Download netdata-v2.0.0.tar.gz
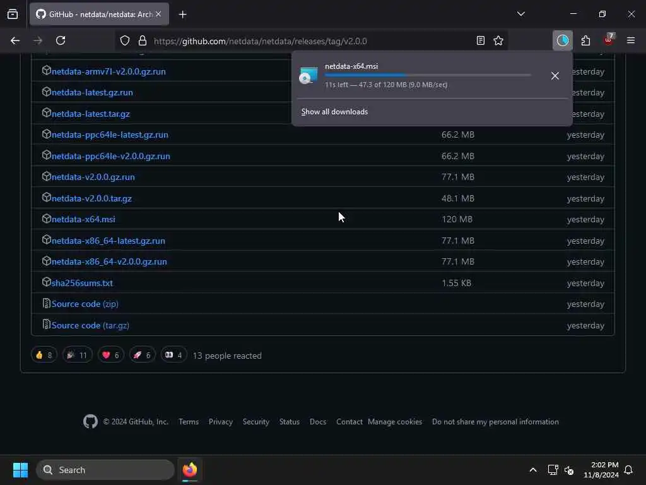This screenshot has height=485, width=646. [x=91, y=198]
